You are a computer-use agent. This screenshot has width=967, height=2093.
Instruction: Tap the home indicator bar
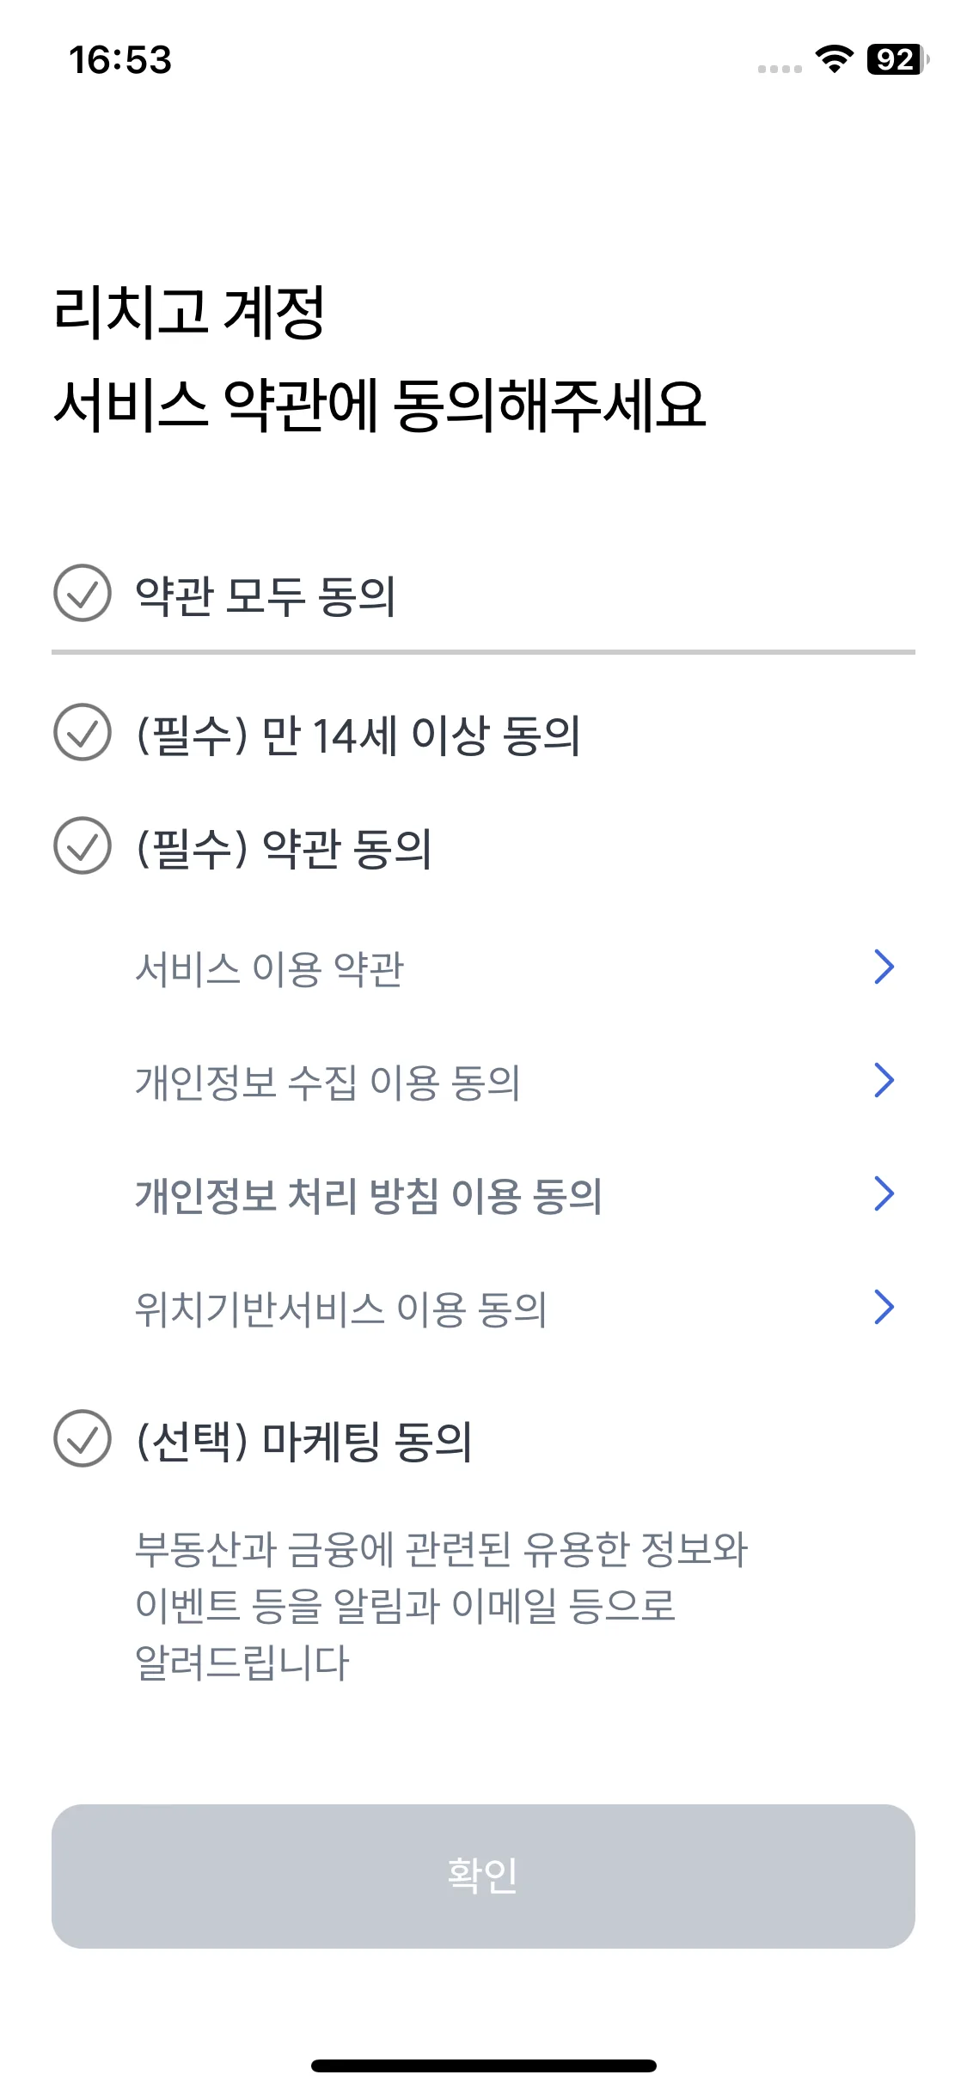coord(484,2066)
